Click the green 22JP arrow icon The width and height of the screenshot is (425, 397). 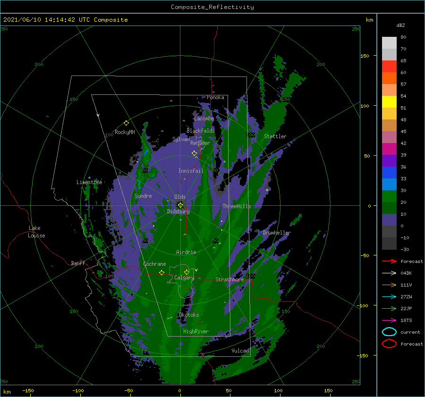click(x=389, y=308)
